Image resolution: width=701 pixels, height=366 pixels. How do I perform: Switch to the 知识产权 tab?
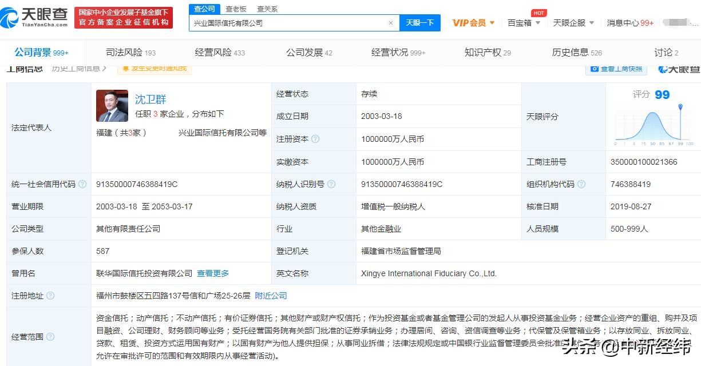point(488,52)
